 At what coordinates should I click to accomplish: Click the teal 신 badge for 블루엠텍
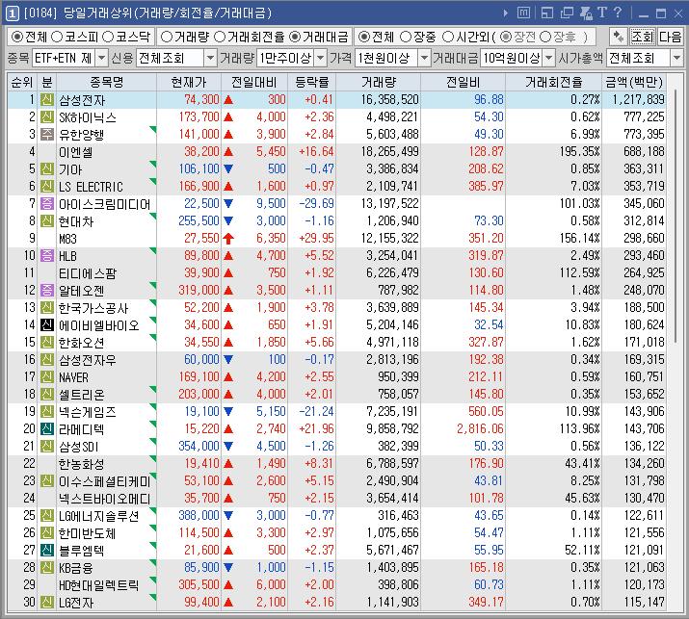(47, 550)
